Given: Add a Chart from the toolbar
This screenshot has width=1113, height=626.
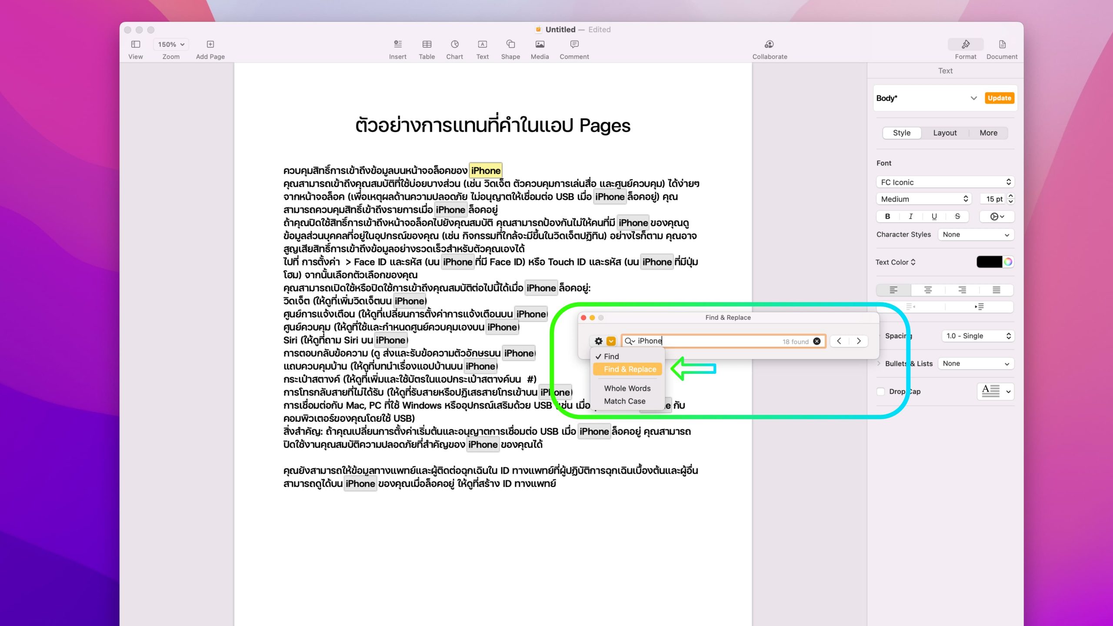Looking at the screenshot, I should pos(454,44).
